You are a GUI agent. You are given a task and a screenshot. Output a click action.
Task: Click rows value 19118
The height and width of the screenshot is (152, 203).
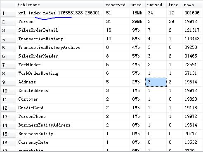pyautogui.click(x=192, y=108)
